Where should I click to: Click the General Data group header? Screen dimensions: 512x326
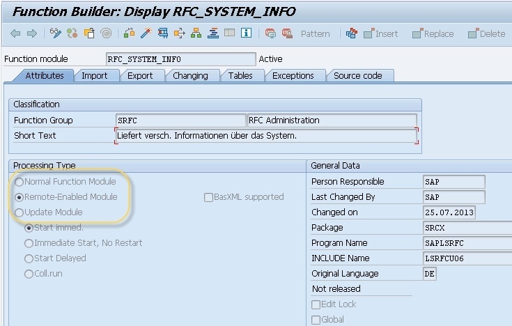point(409,166)
